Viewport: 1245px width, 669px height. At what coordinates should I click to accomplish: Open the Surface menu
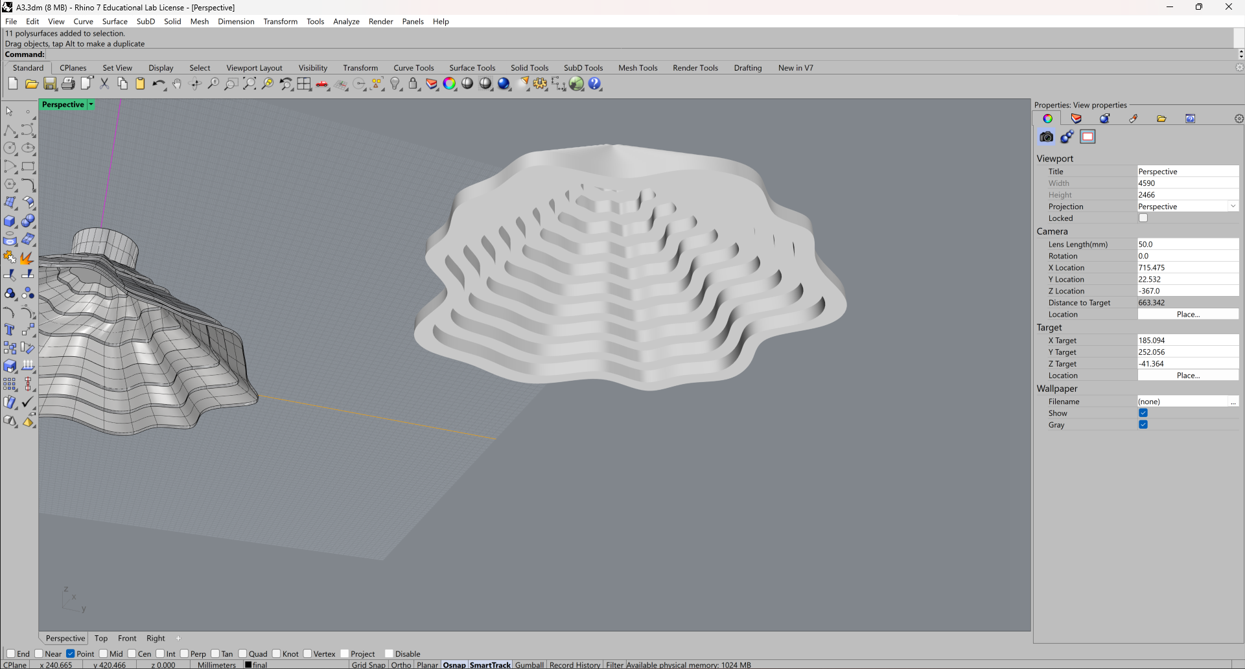pyautogui.click(x=115, y=21)
